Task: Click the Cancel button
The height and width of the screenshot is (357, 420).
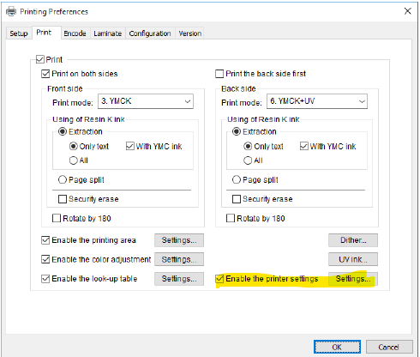Action: point(389,347)
